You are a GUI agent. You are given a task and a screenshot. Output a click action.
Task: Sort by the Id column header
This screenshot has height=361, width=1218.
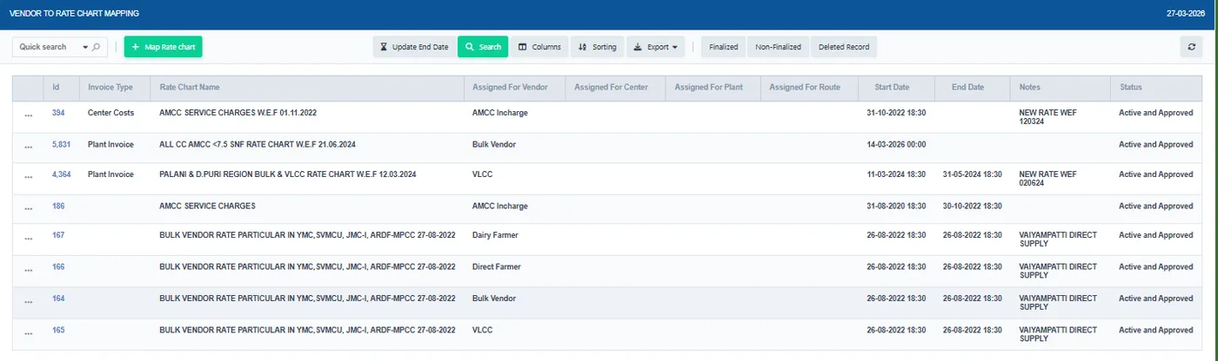pos(62,88)
